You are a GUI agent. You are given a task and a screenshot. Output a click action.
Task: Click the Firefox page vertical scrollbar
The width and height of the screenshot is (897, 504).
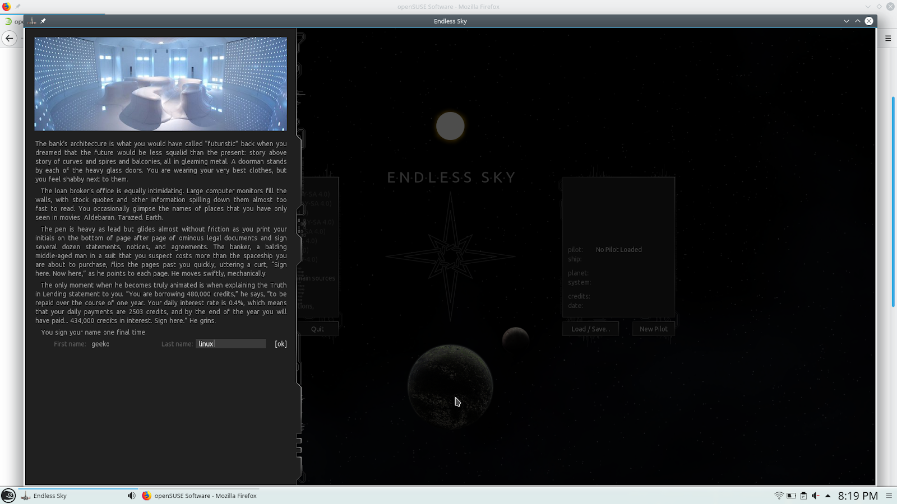click(x=893, y=202)
